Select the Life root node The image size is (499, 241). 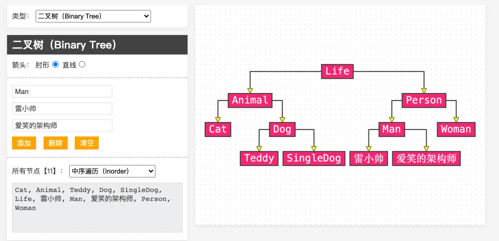click(x=337, y=71)
